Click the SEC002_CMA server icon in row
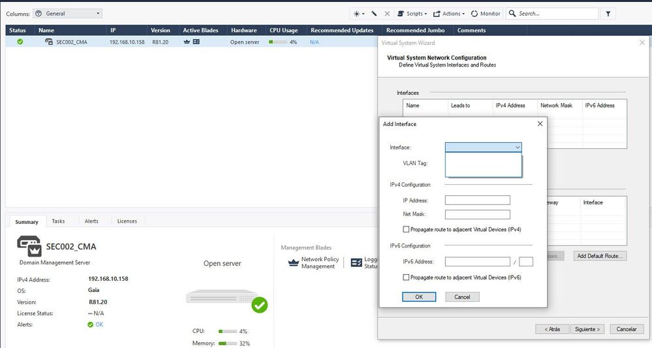 coord(49,42)
